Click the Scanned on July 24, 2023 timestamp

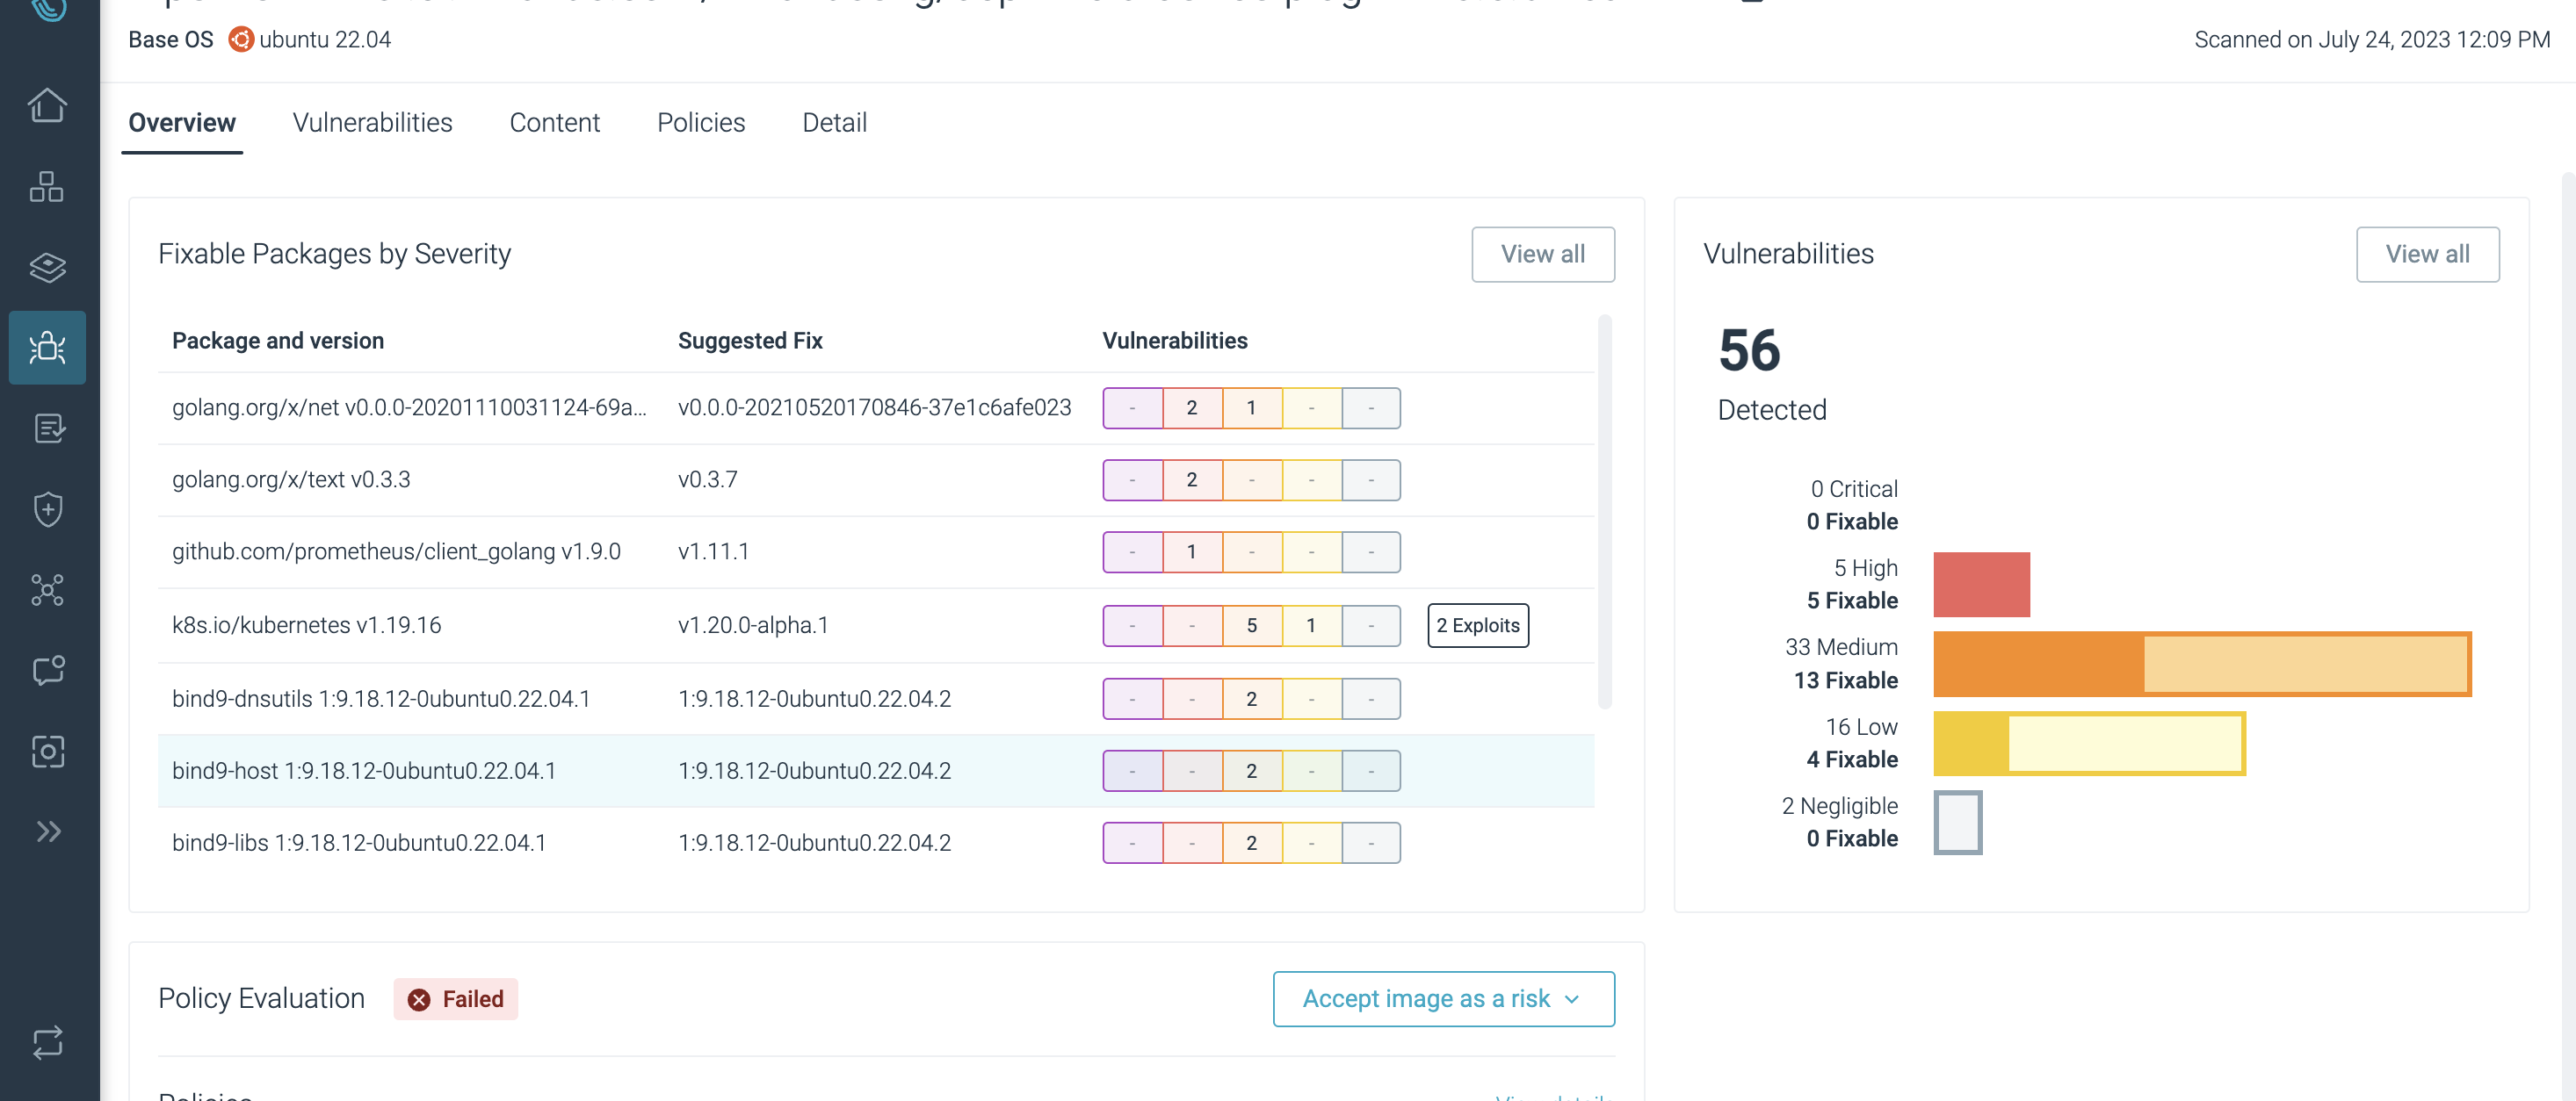tap(2372, 39)
